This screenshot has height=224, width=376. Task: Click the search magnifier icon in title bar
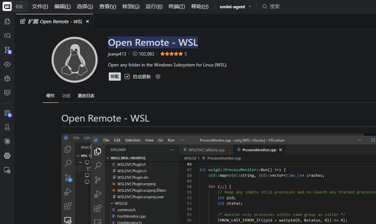[265, 6]
